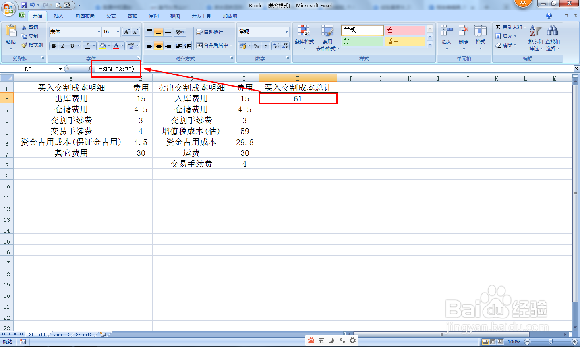The height and width of the screenshot is (347, 580).
Task: Click the Format cells (格式) icon
Action: 480,31
